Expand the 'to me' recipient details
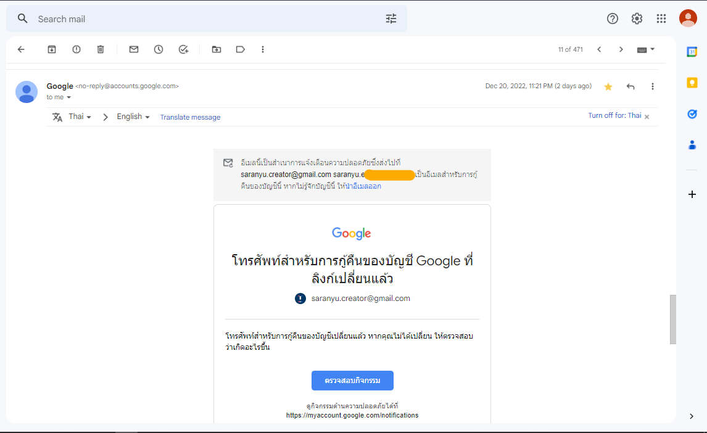707x433 pixels. [x=68, y=97]
